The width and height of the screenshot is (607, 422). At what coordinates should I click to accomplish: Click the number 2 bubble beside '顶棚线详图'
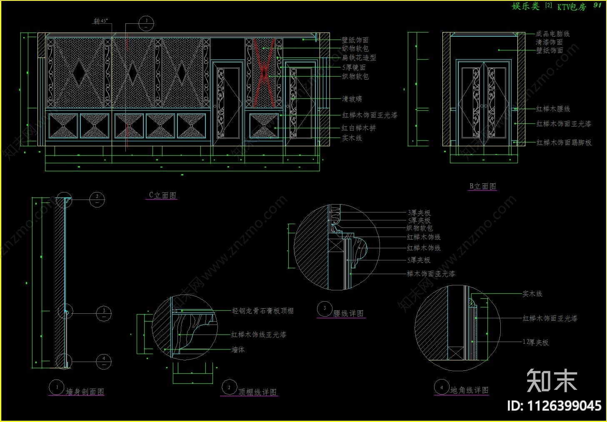click(x=229, y=387)
